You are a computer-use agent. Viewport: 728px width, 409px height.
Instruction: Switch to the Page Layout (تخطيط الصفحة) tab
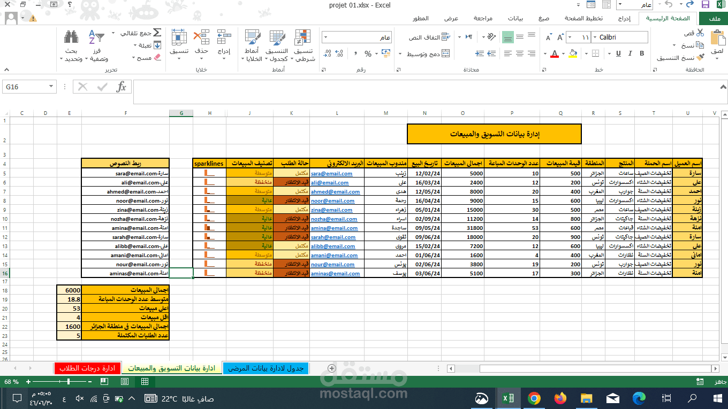point(584,18)
